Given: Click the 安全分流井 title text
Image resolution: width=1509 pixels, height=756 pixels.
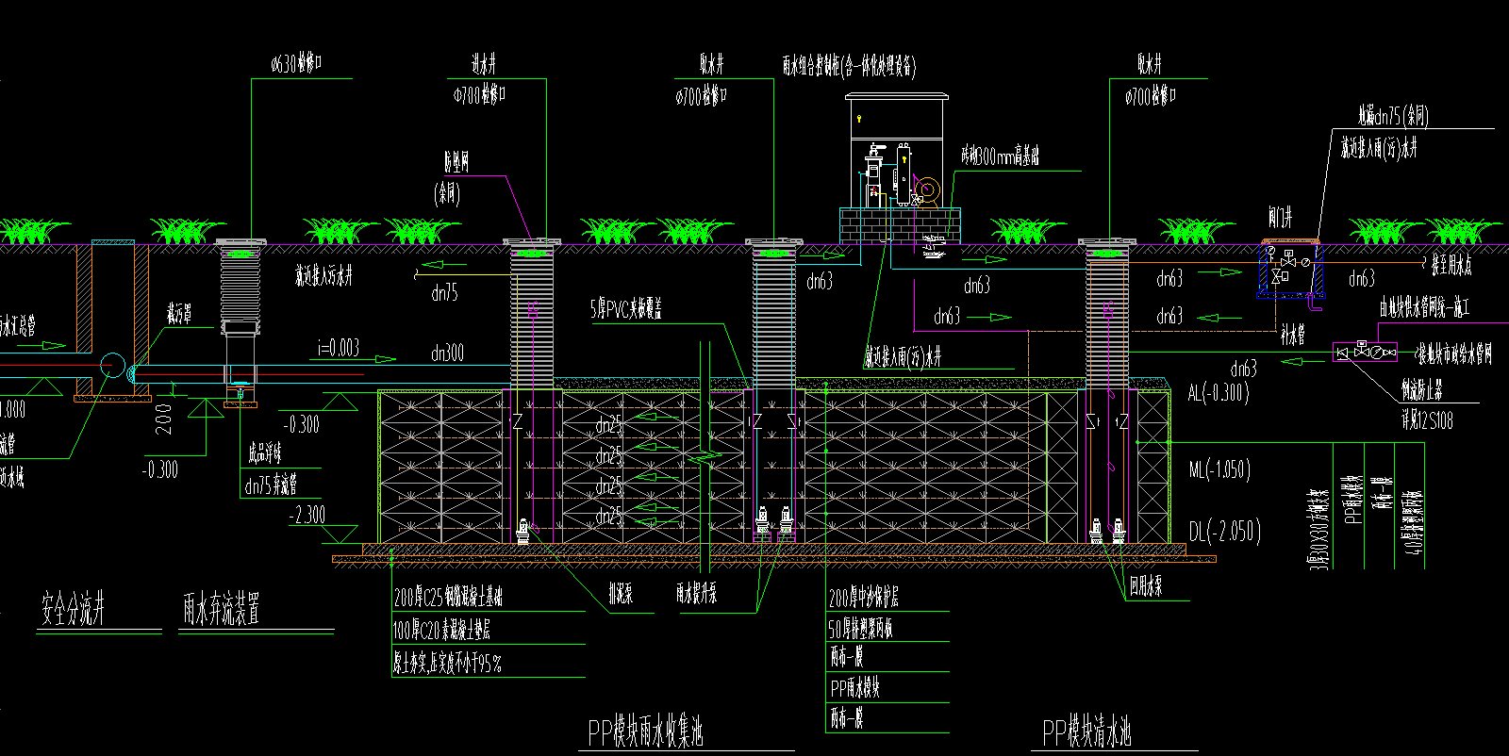Looking at the screenshot, I should pyautogui.click(x=73, y=610).
